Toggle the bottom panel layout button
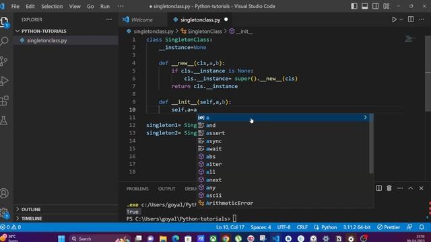Image resolution: width=431 pixels, height=242 pixels. pyautogui.click(x=365, y=6)
